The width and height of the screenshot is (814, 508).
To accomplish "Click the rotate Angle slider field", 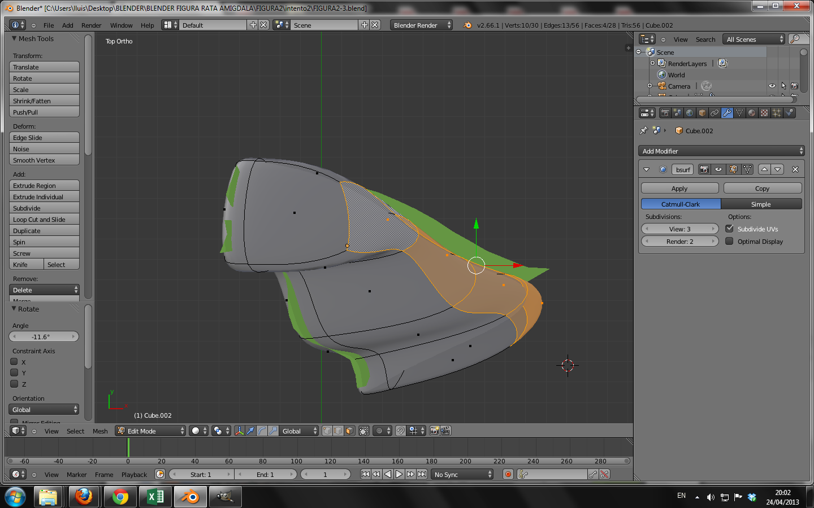I will pos(44,337).
